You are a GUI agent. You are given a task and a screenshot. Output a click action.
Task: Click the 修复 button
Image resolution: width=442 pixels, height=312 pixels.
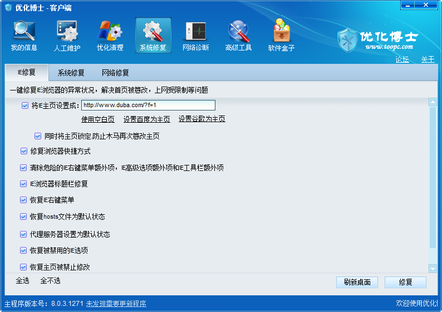tap(406, 282)
